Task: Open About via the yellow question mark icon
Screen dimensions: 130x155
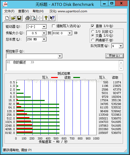Action: (x=46, y=18)
